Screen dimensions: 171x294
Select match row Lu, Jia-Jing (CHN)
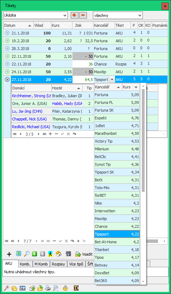85,111
